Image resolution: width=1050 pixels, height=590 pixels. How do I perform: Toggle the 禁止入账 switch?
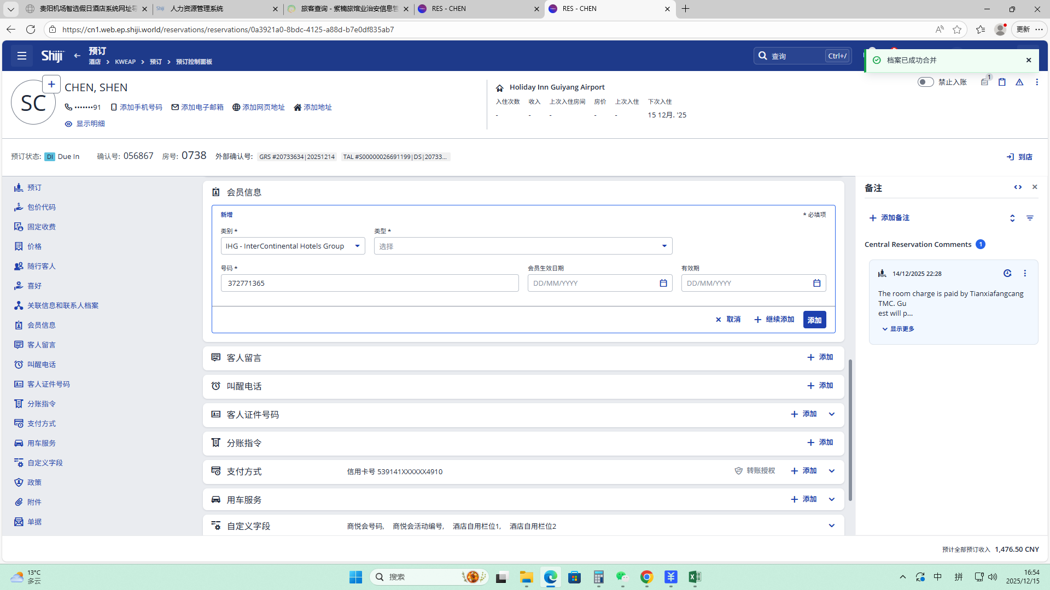(x=925, y=82)
